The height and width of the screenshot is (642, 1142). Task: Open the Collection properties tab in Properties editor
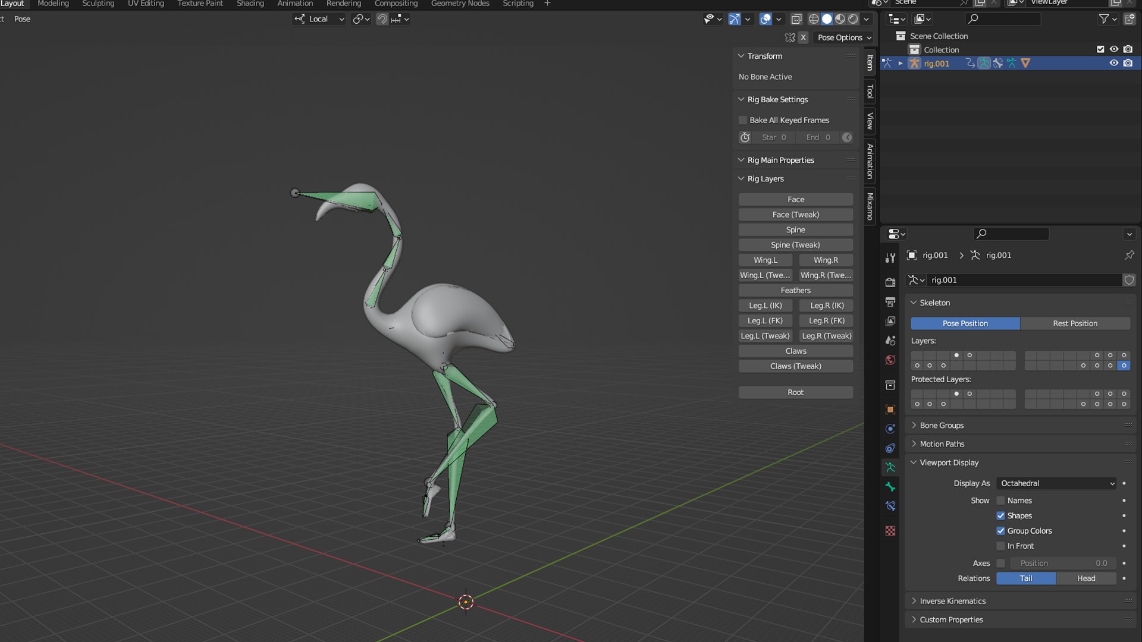(890, 385)
